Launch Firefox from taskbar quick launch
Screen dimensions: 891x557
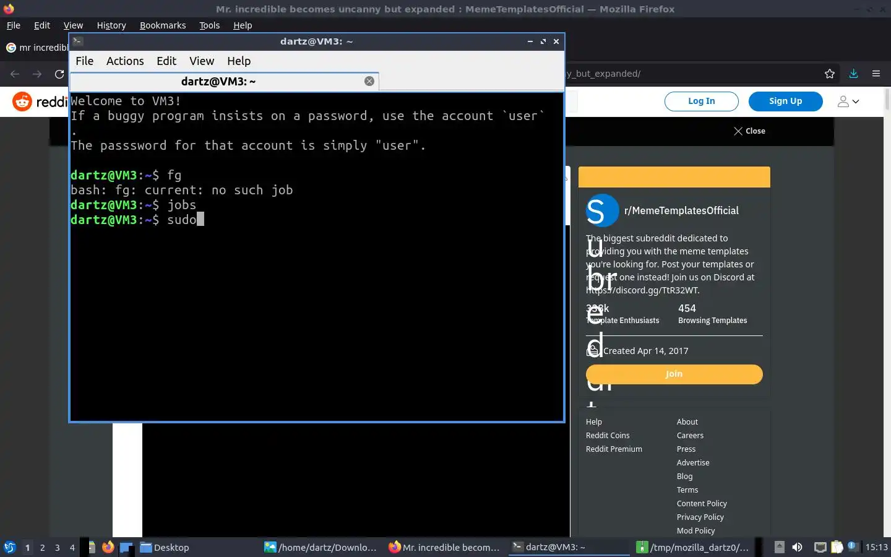[108, 547]
